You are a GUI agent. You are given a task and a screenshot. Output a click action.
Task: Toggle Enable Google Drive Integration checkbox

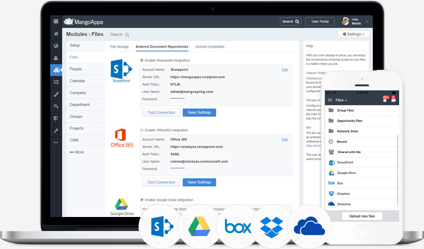coord(142,200)
